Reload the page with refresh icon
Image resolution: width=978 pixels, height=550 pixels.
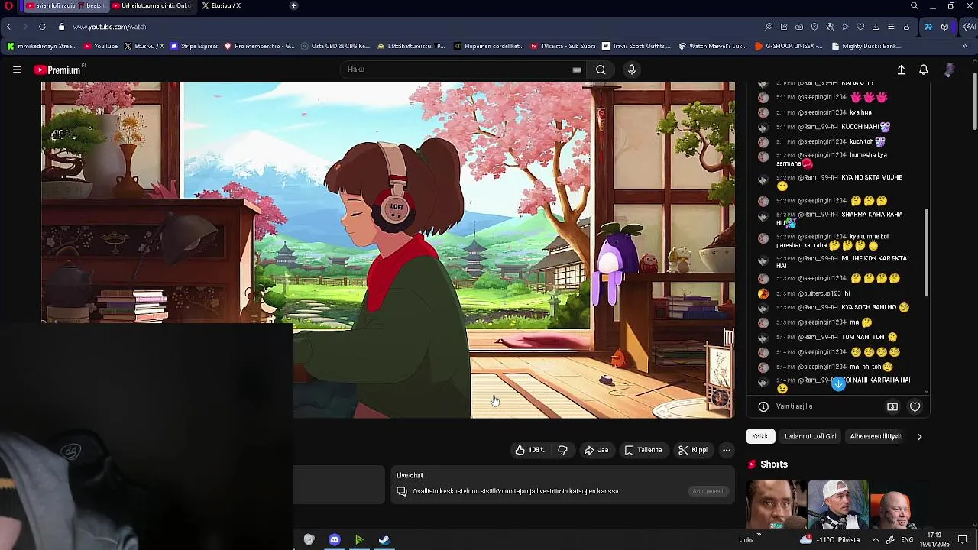[x=42, y=27]
